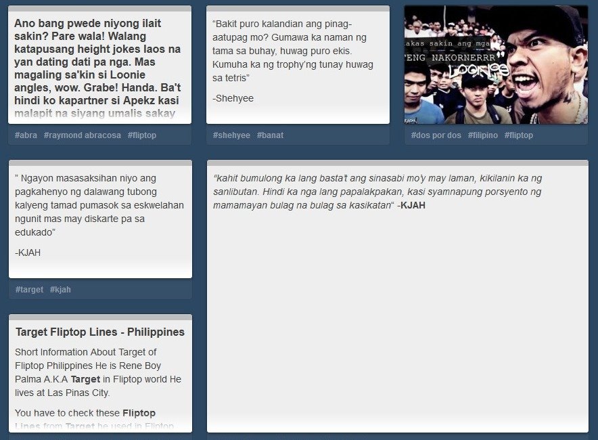The height and width of the screenshot is (440, 598).
Task: Open the #abra tag link
Action: (26, 135)
